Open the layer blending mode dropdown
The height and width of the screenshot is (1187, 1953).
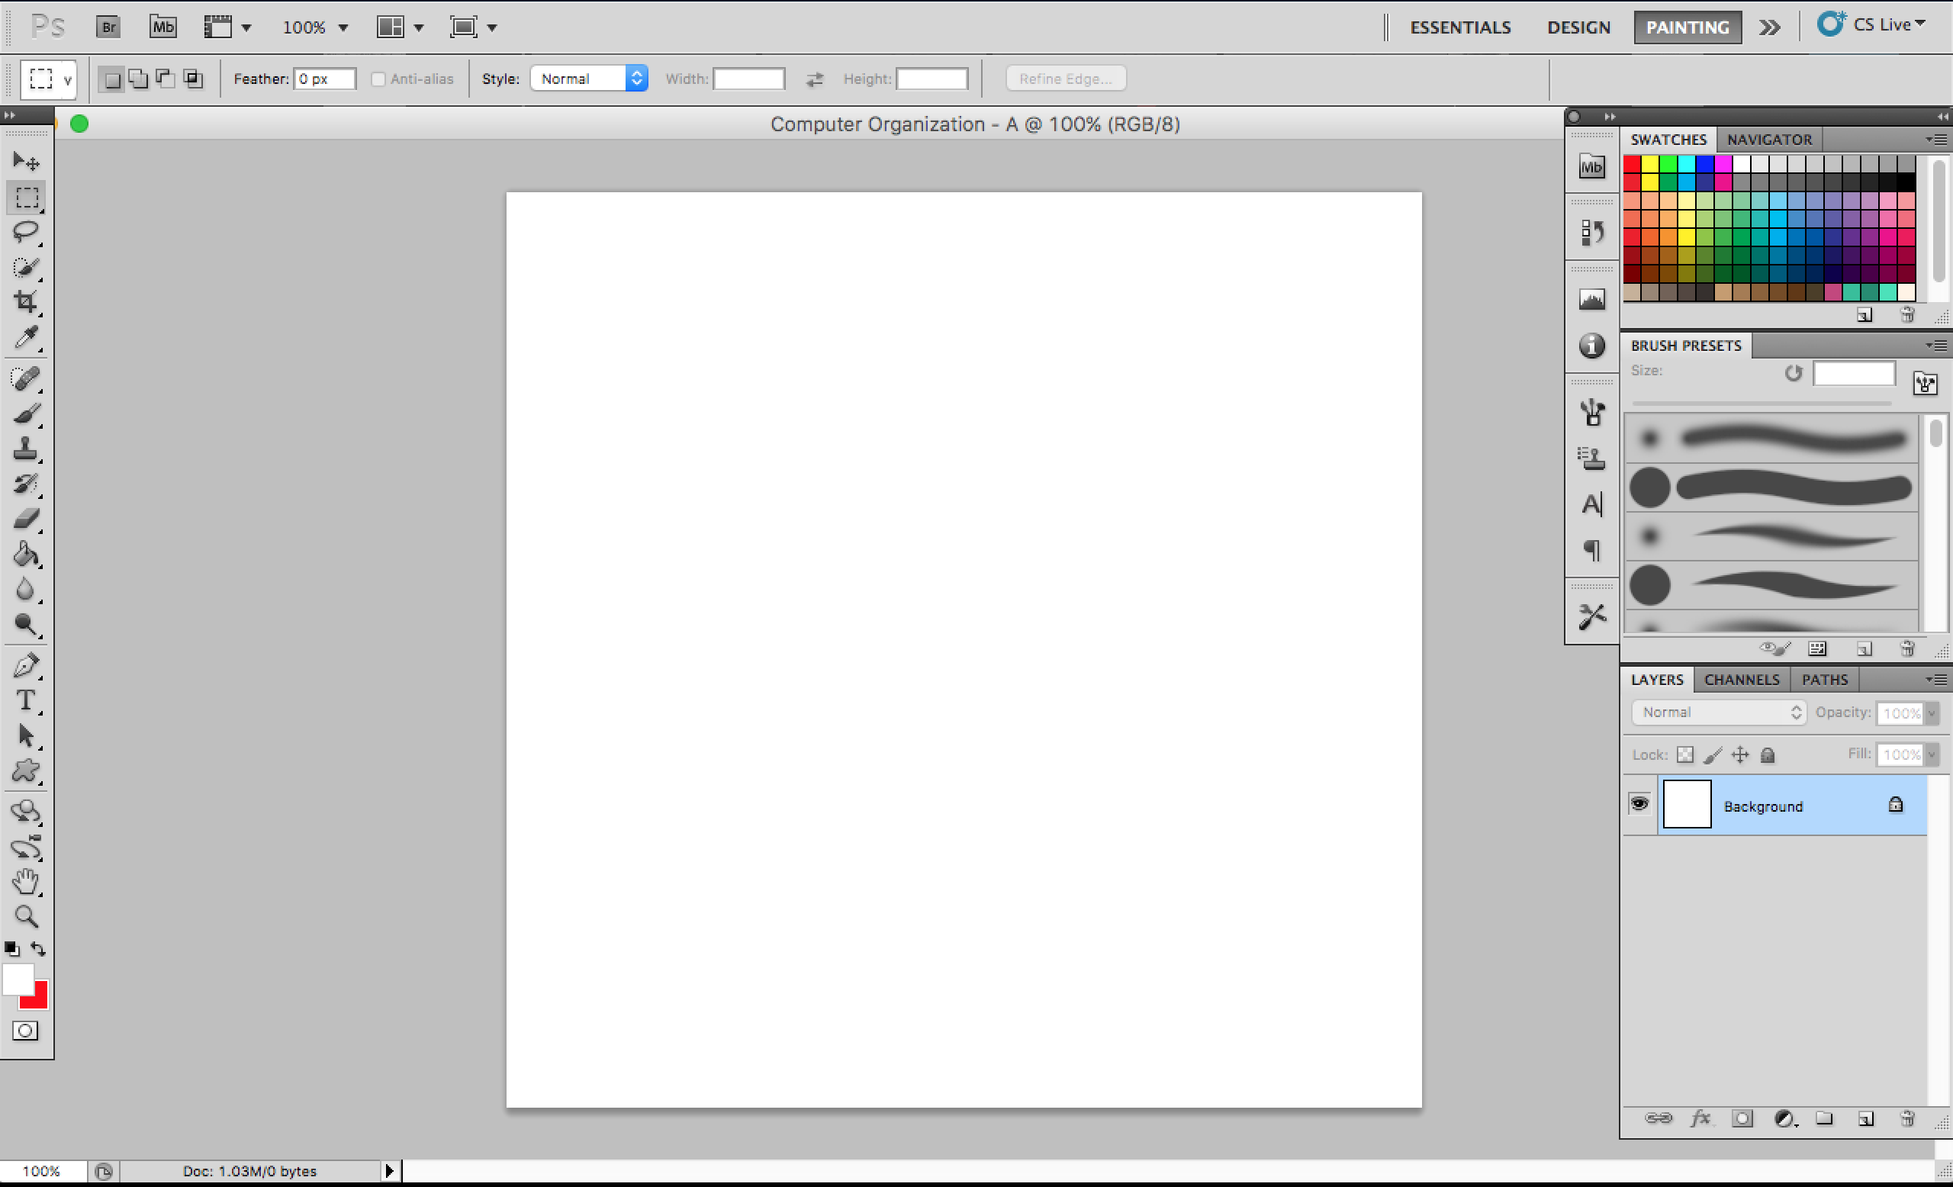(1718, 713)
